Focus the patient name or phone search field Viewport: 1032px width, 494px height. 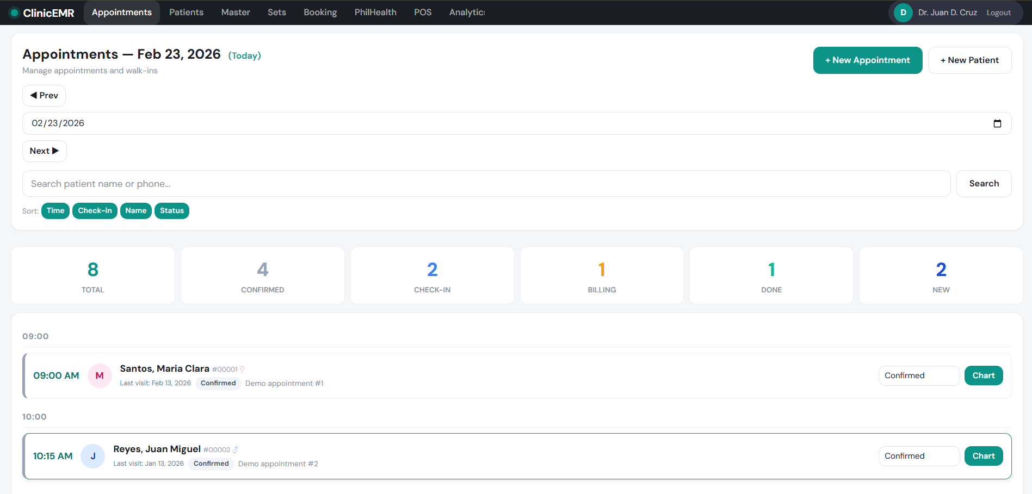486,184
